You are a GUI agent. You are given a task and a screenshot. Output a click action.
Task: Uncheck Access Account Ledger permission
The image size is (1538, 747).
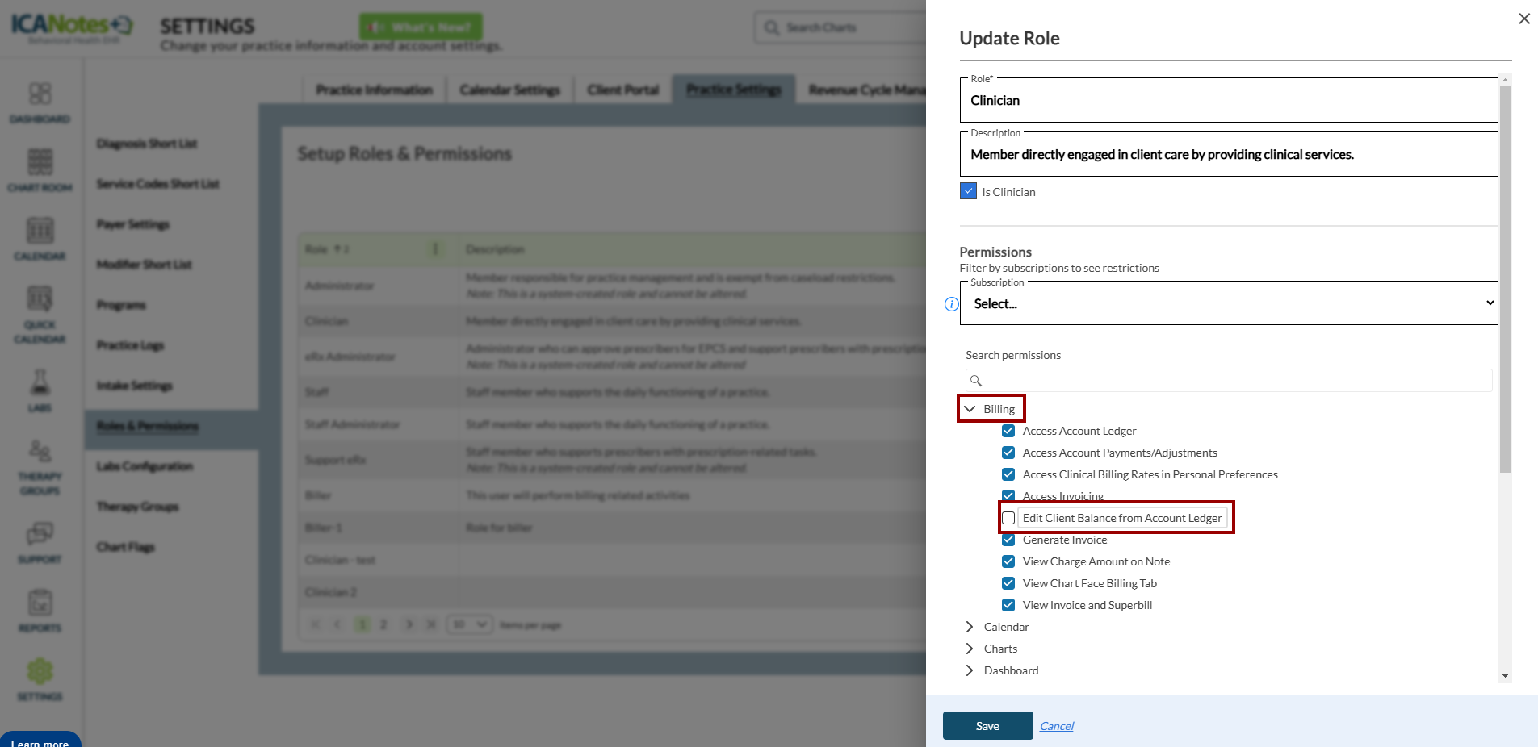tap(1008, 431)
